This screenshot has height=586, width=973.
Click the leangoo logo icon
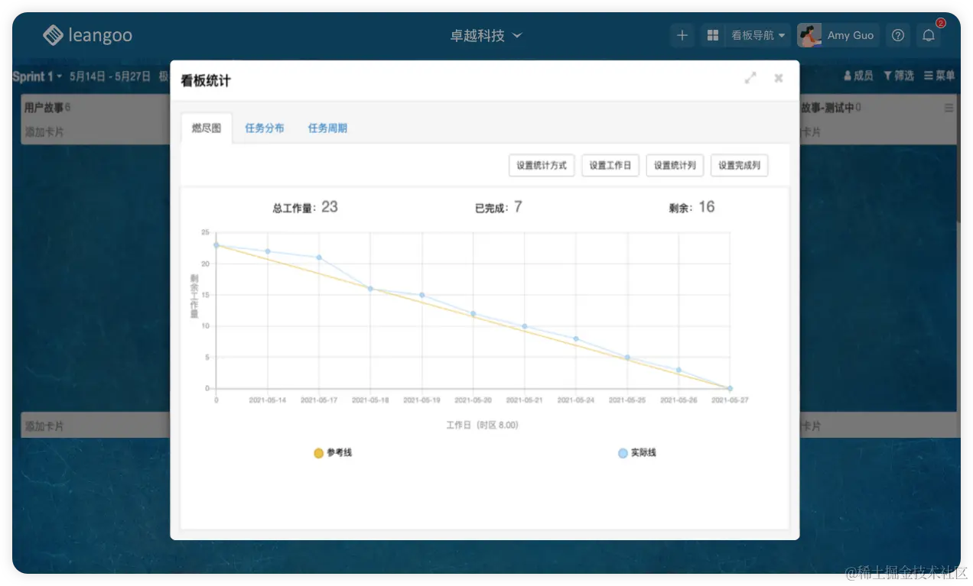point(53,35)
